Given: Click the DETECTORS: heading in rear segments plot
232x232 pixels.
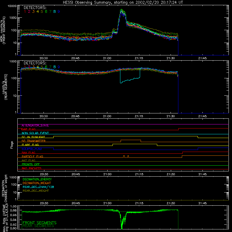Looking at the screenshot, I should pyautogui.click(x=35, y=63).
